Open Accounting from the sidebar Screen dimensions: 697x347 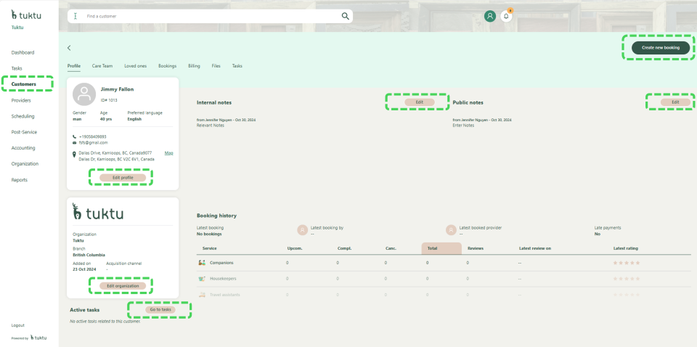coord(24,148)
